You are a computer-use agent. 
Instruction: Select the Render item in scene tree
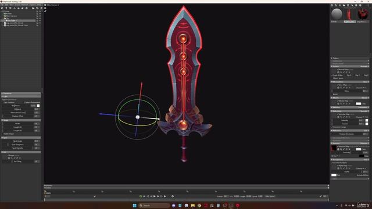9,13
